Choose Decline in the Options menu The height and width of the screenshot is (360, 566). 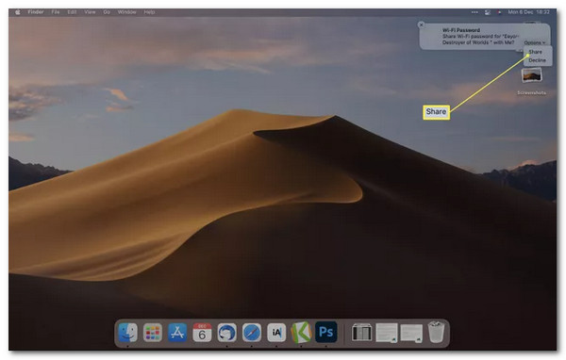click(x=537, y=60)
